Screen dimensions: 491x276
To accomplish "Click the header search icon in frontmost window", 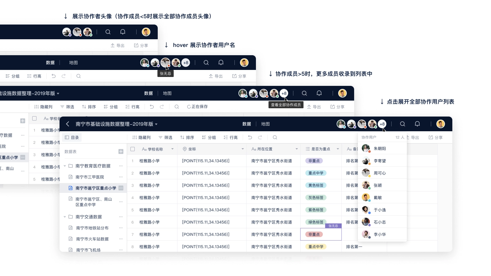I will pyautogui.click(x=402, y=124).
